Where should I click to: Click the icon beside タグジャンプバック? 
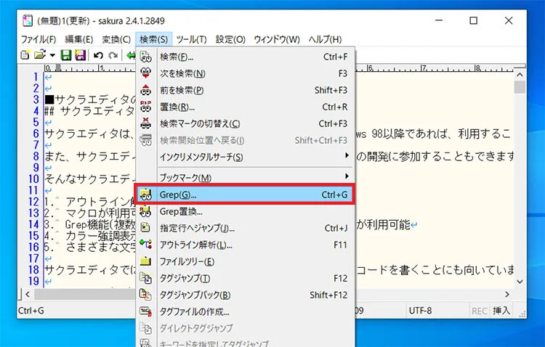click(x=145, y=295)
